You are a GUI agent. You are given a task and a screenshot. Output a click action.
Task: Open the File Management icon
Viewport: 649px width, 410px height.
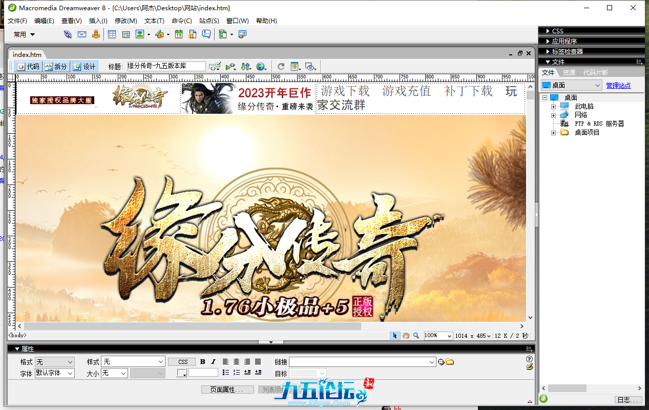coord(246,67)
